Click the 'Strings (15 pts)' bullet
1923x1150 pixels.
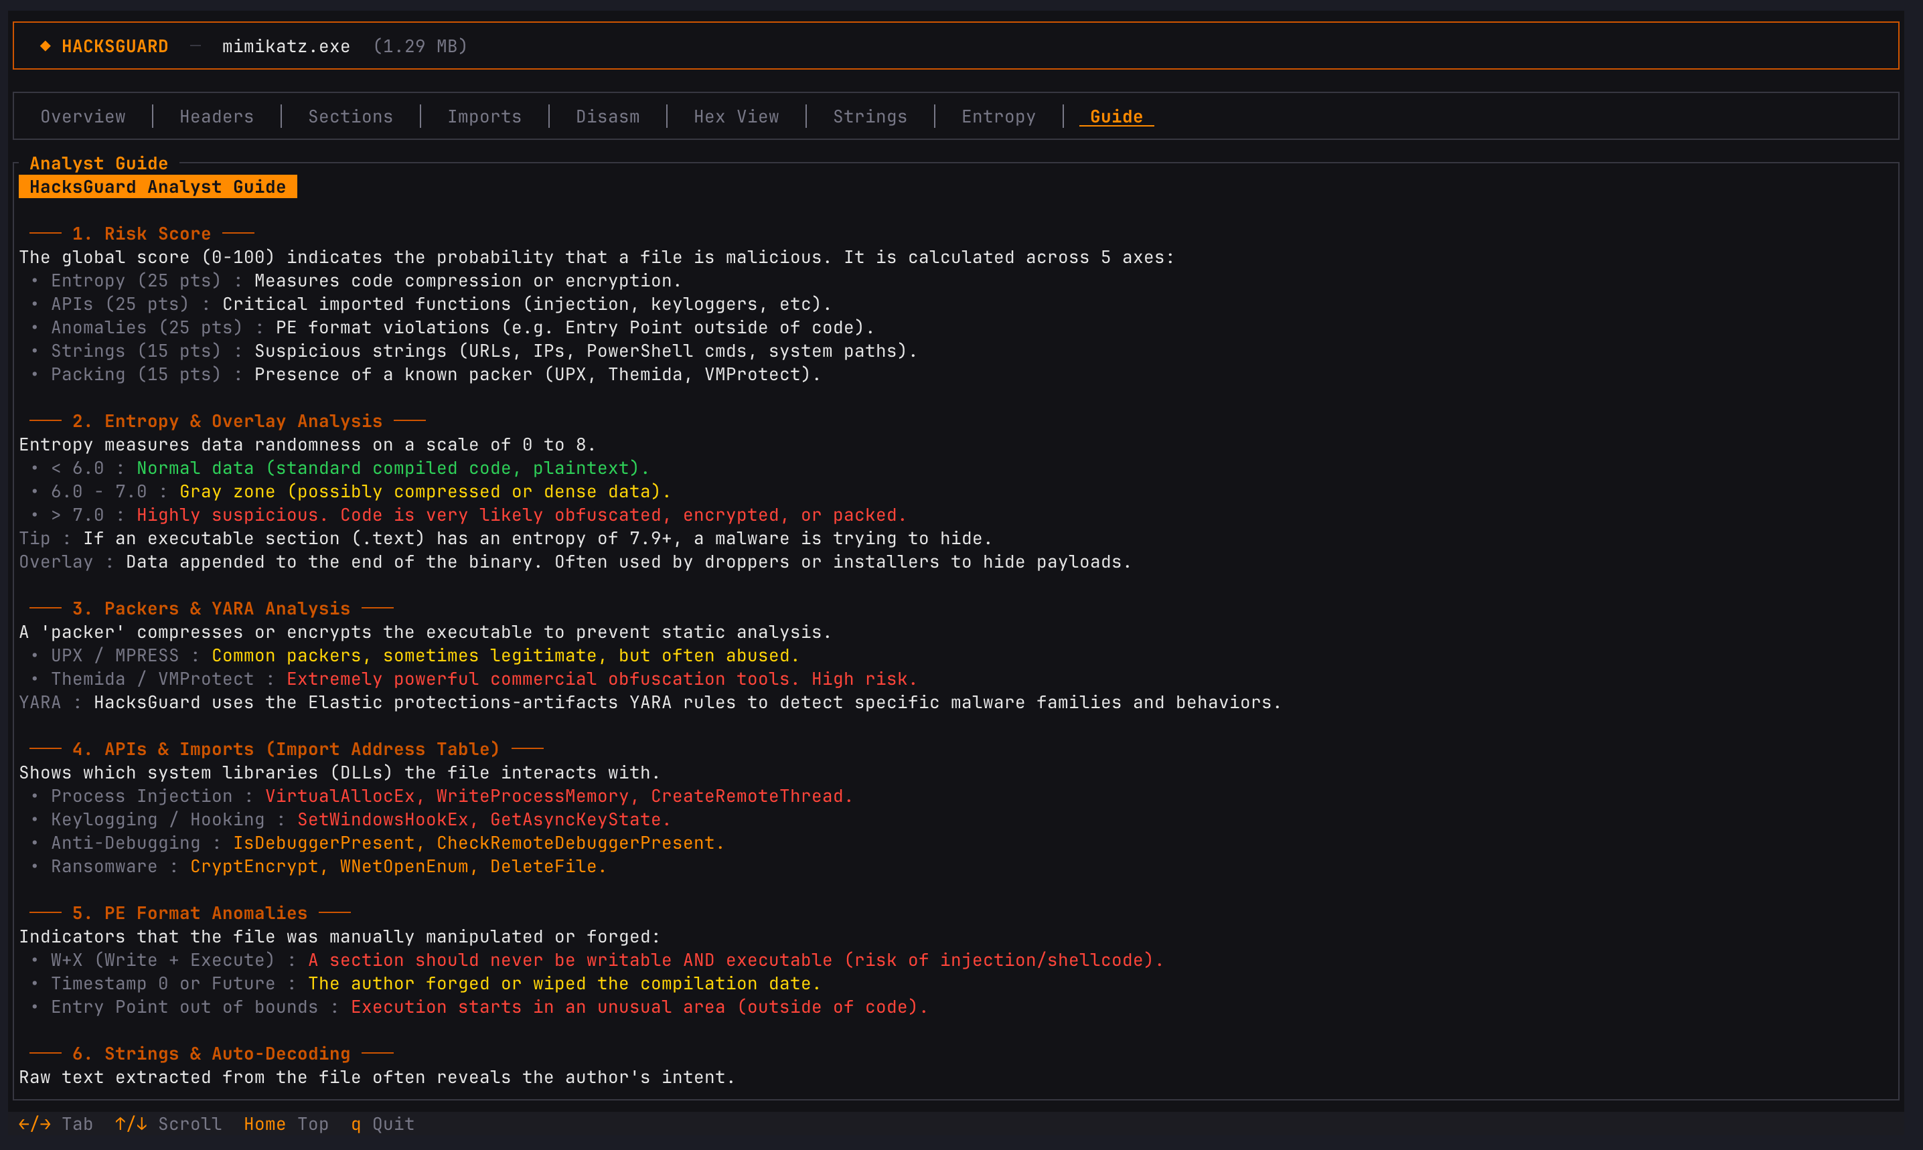pos(473,351)
